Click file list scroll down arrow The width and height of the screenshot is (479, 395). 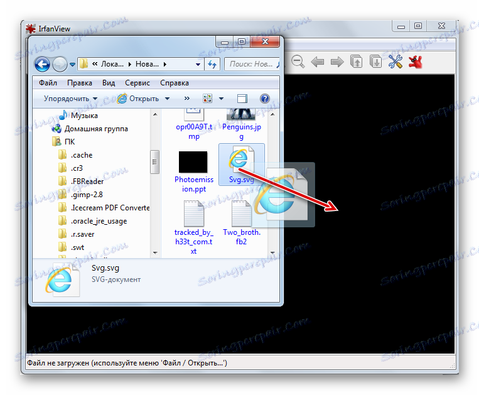(272, 252)
